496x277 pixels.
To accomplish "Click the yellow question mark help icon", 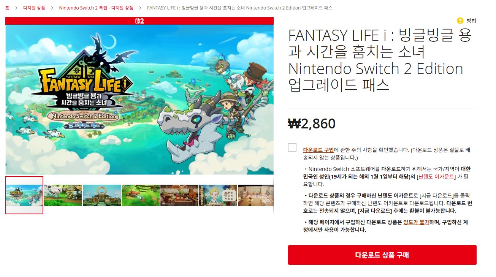I will (460, 21).
